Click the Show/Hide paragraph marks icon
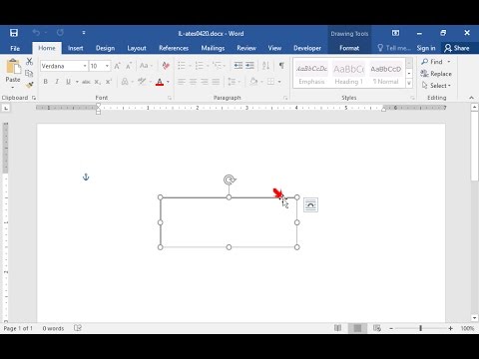 point(281,66)
